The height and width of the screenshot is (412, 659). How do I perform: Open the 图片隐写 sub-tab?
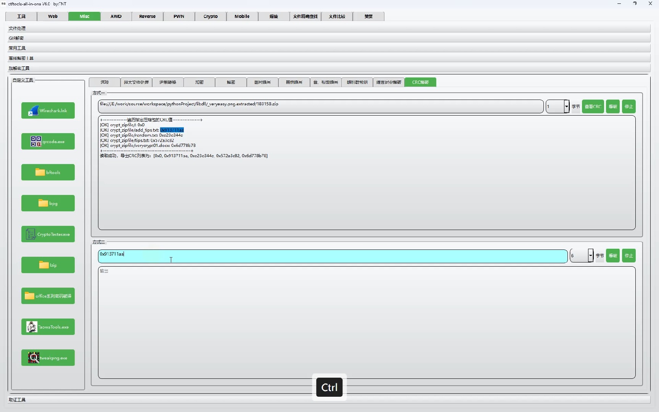[262, 82]
